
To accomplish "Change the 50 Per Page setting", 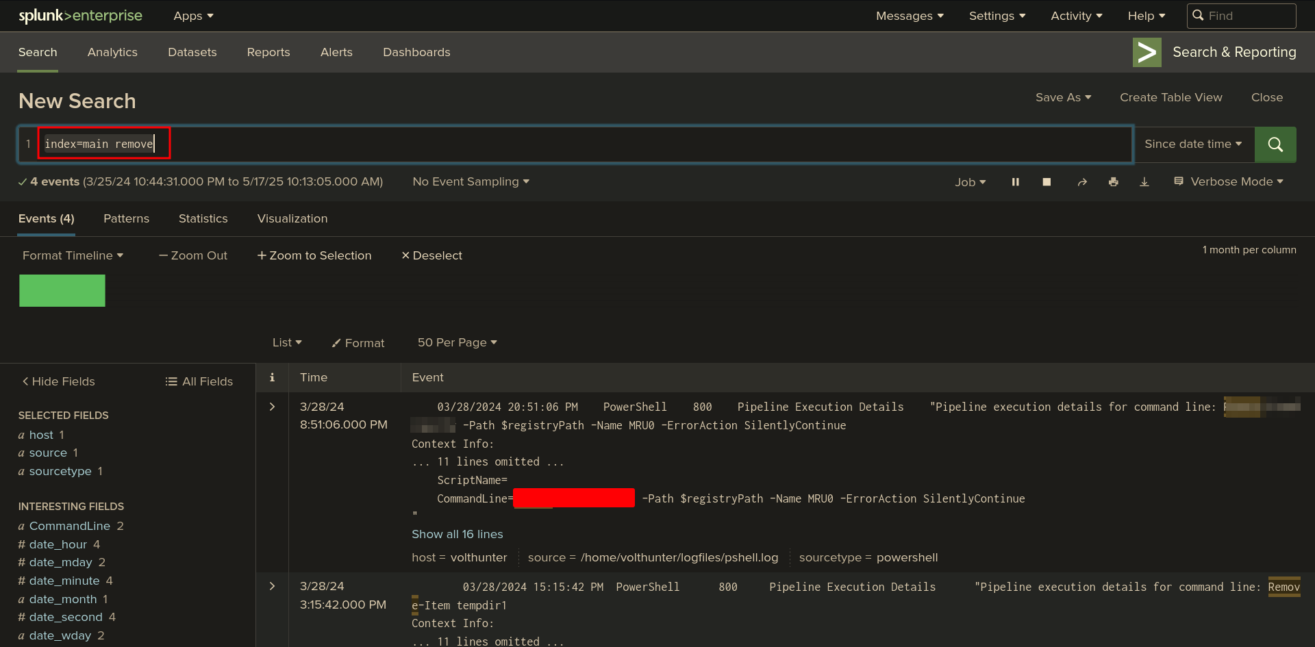I will pyautogui.click(x=458, y=342).
